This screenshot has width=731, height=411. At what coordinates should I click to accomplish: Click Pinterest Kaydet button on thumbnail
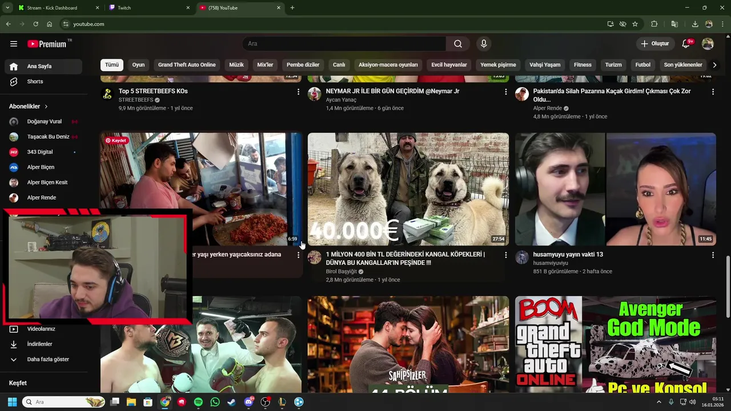[116, 140]
